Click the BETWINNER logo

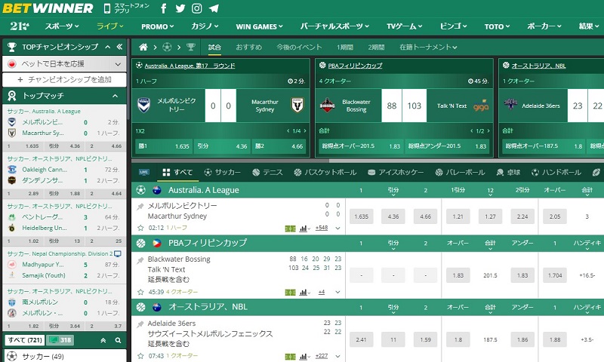pyautogui.click(x=48, y=8)
